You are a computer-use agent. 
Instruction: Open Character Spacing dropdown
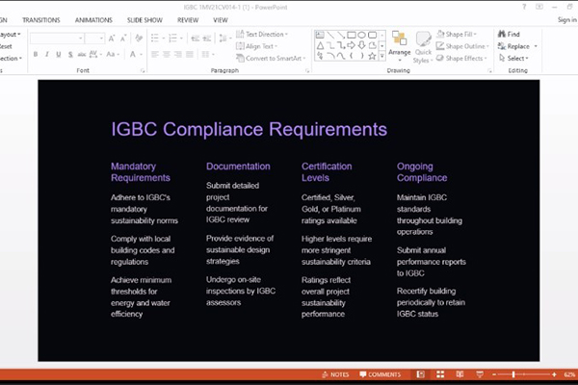point(95,55)
